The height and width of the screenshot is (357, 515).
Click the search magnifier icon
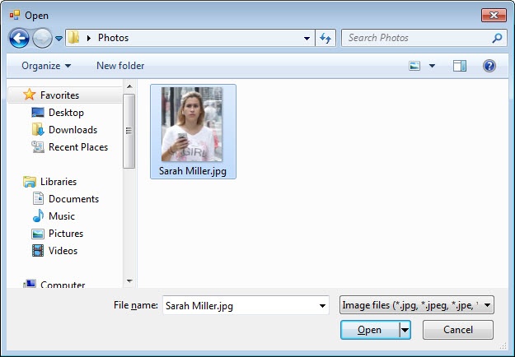[x=497, y=38]
